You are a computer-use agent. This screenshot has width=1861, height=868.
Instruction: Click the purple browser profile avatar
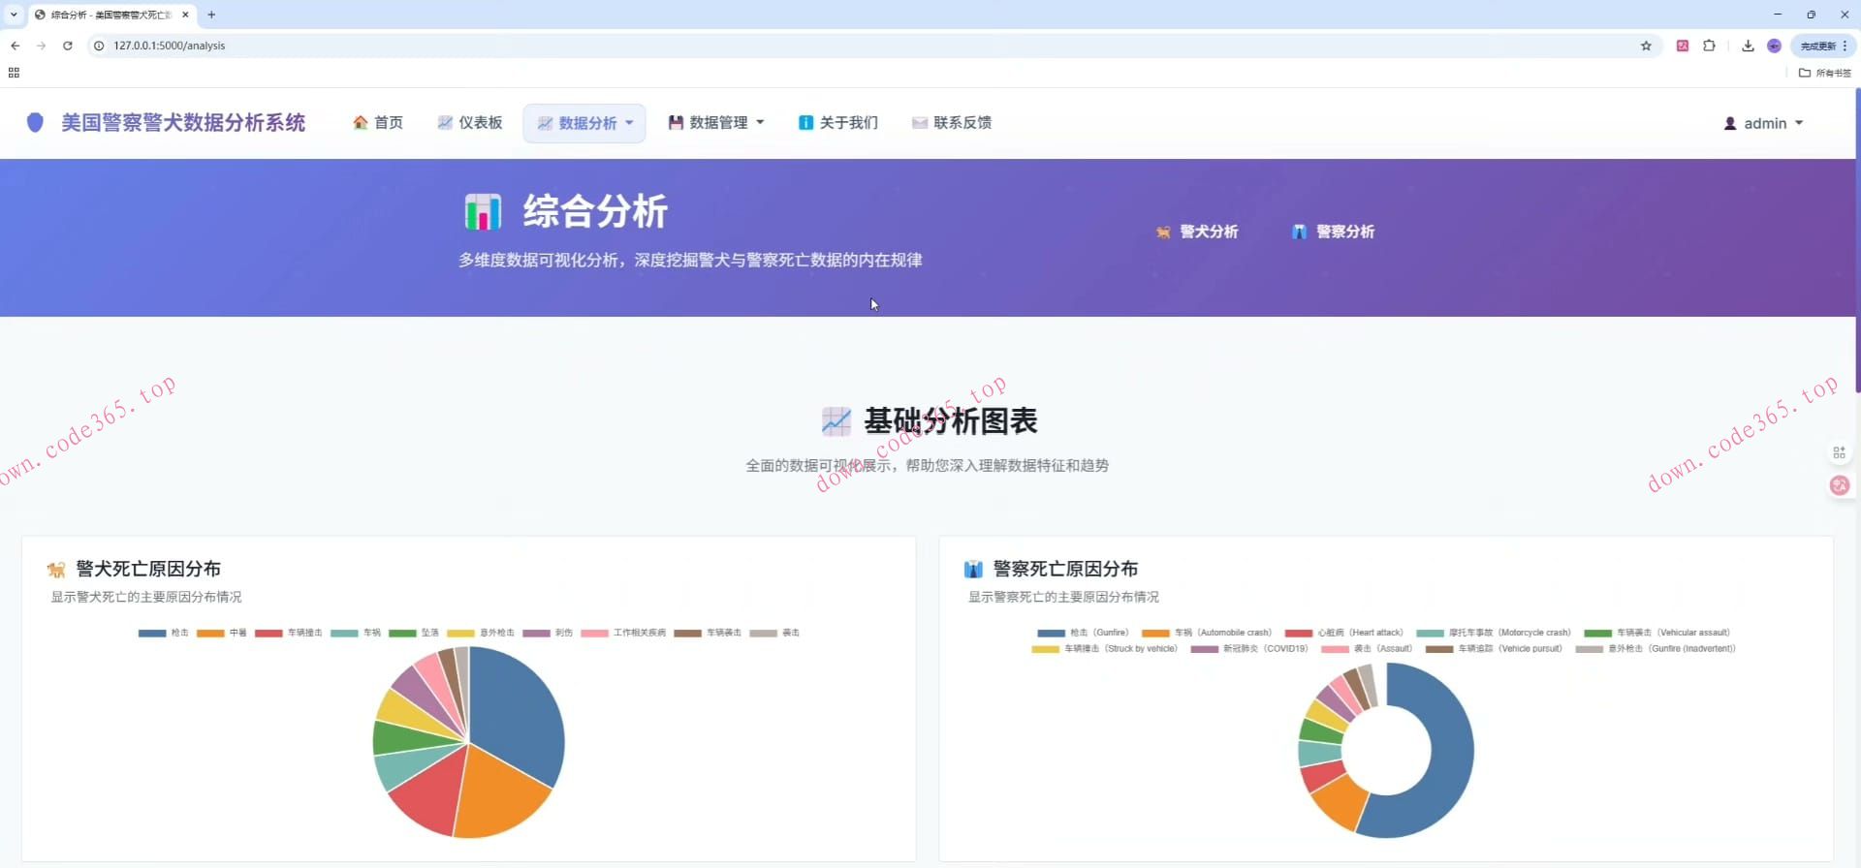[x=1774, y=46]
